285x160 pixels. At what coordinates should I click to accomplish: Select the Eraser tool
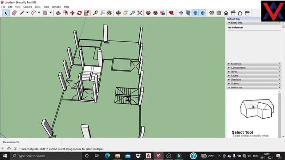tap(14, 13)
